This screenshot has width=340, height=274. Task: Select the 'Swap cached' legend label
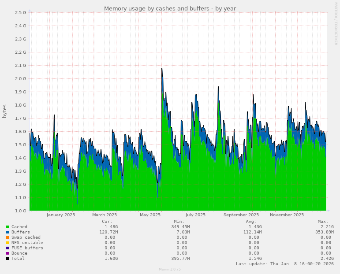[26, 237]
